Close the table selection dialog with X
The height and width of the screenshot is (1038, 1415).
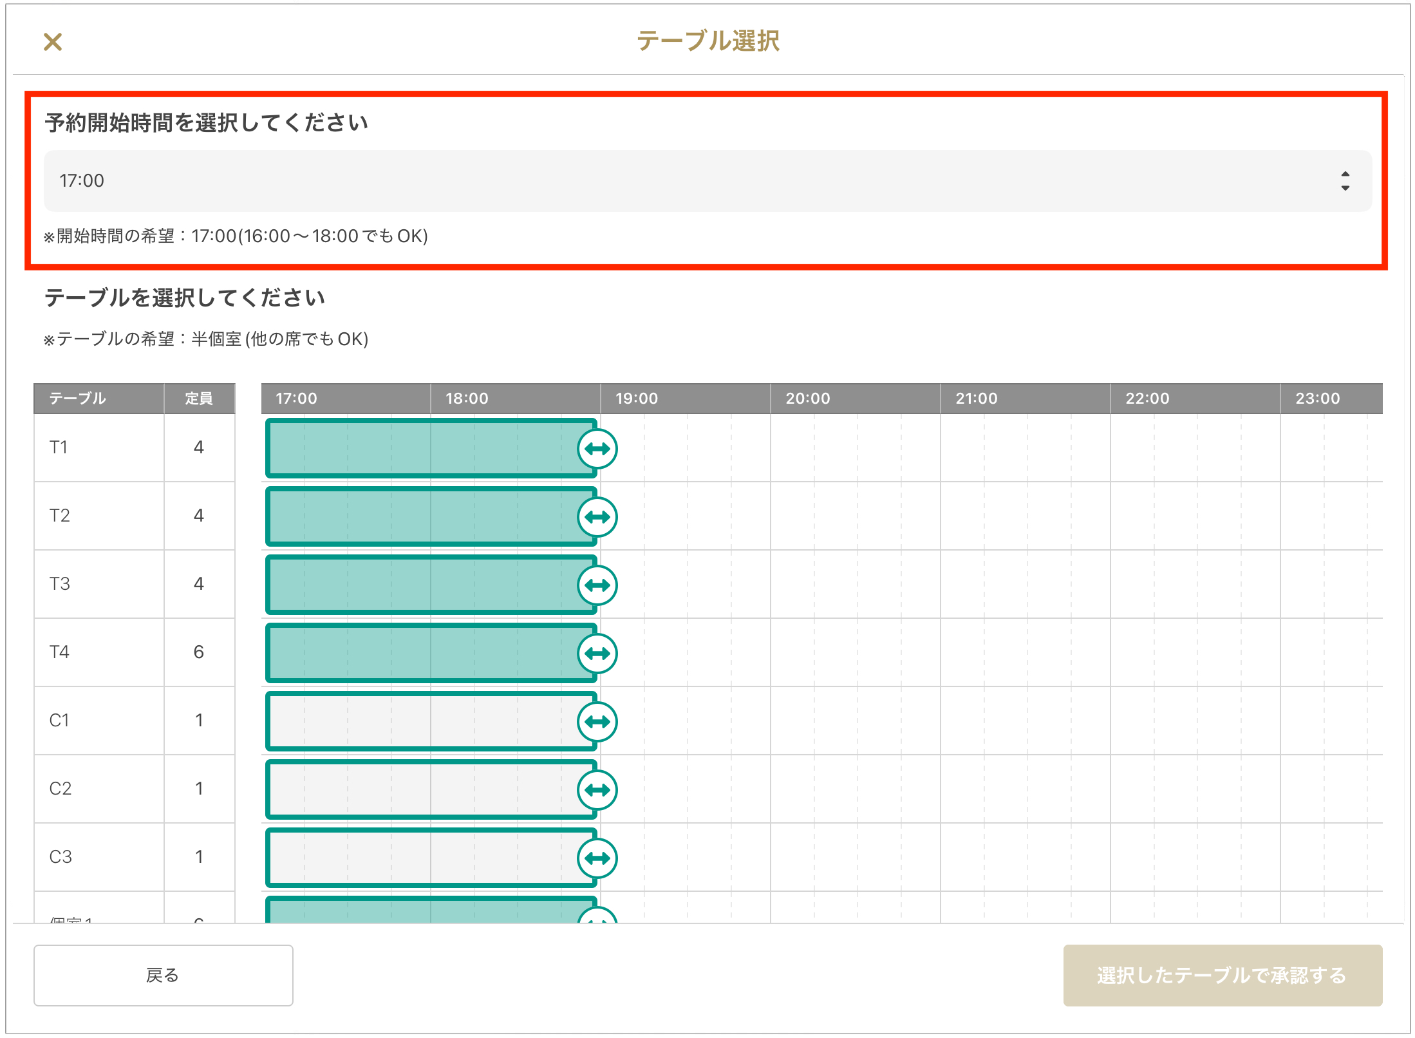(53, 42)
